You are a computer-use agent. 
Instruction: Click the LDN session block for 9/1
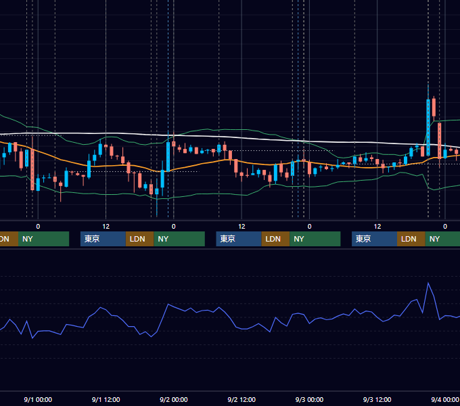pyautogui.click(x=139, y=239)
